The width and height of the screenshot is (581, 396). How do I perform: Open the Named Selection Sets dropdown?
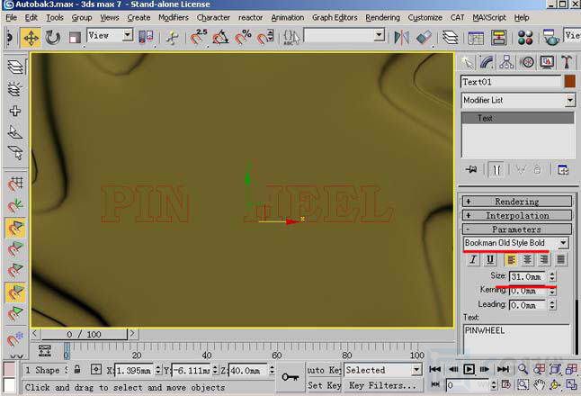tap(379, 35)
